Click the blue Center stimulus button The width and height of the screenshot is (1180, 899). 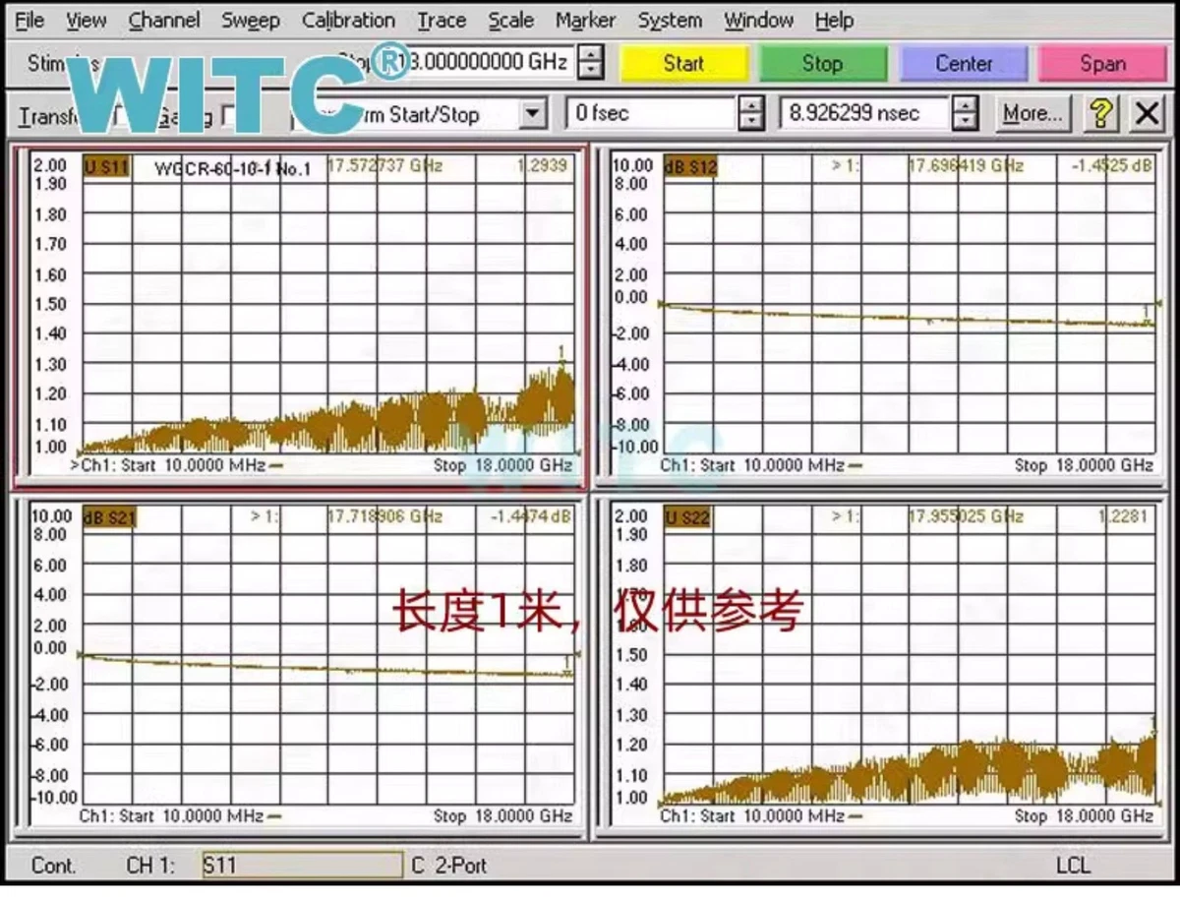(x=963, y=64)
